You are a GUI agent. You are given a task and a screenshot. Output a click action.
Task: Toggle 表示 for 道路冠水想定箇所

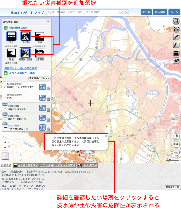(x=5, y=104)
